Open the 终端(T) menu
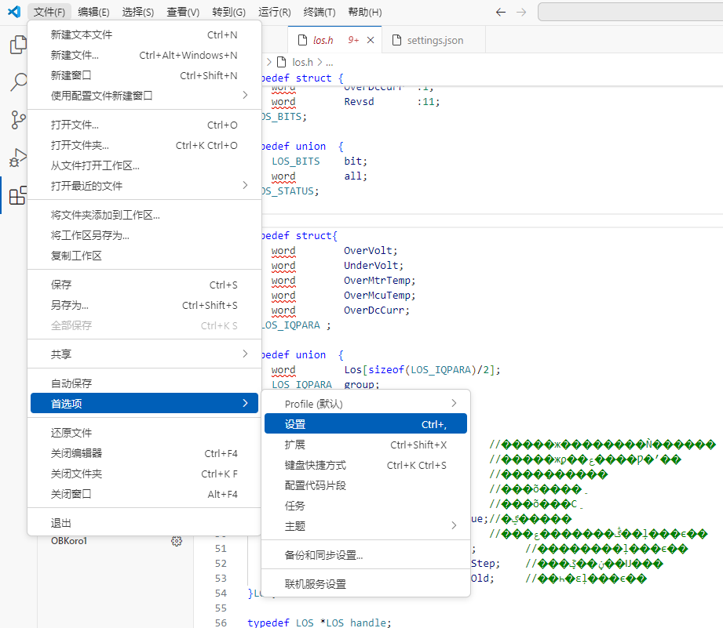 coord(320,12)
